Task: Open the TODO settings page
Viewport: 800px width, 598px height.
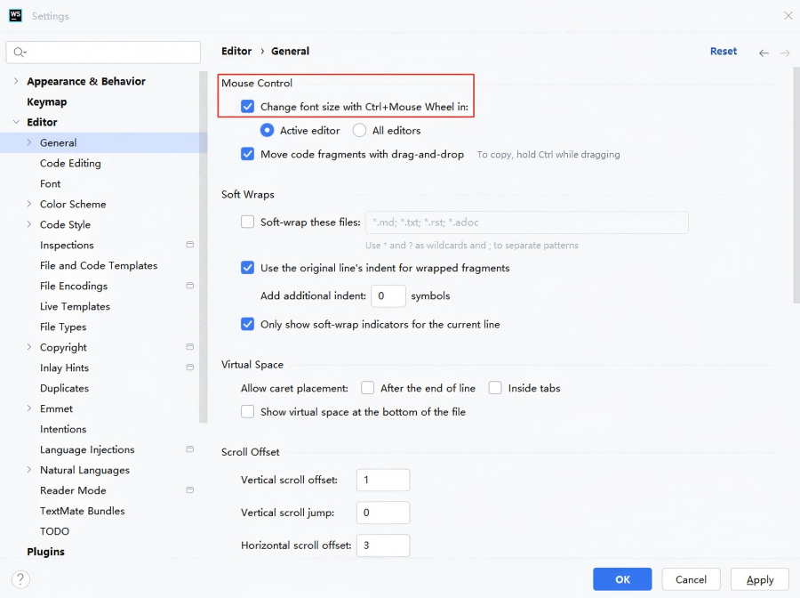Action: point(54,530)
